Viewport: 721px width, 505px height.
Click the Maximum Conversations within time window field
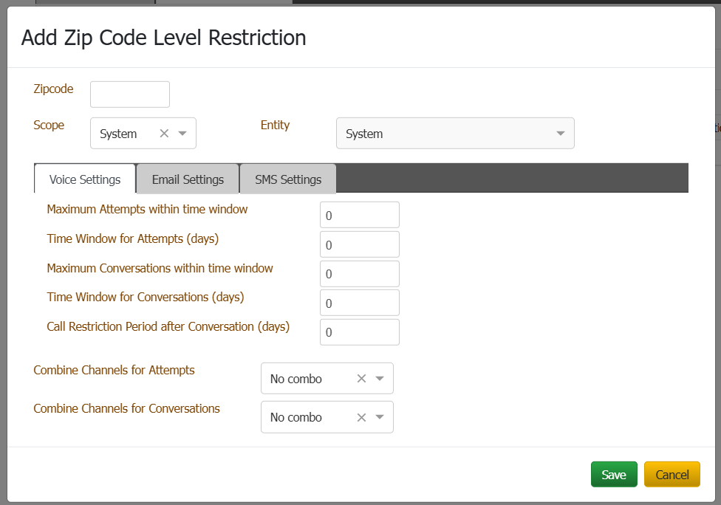[359, 274]
